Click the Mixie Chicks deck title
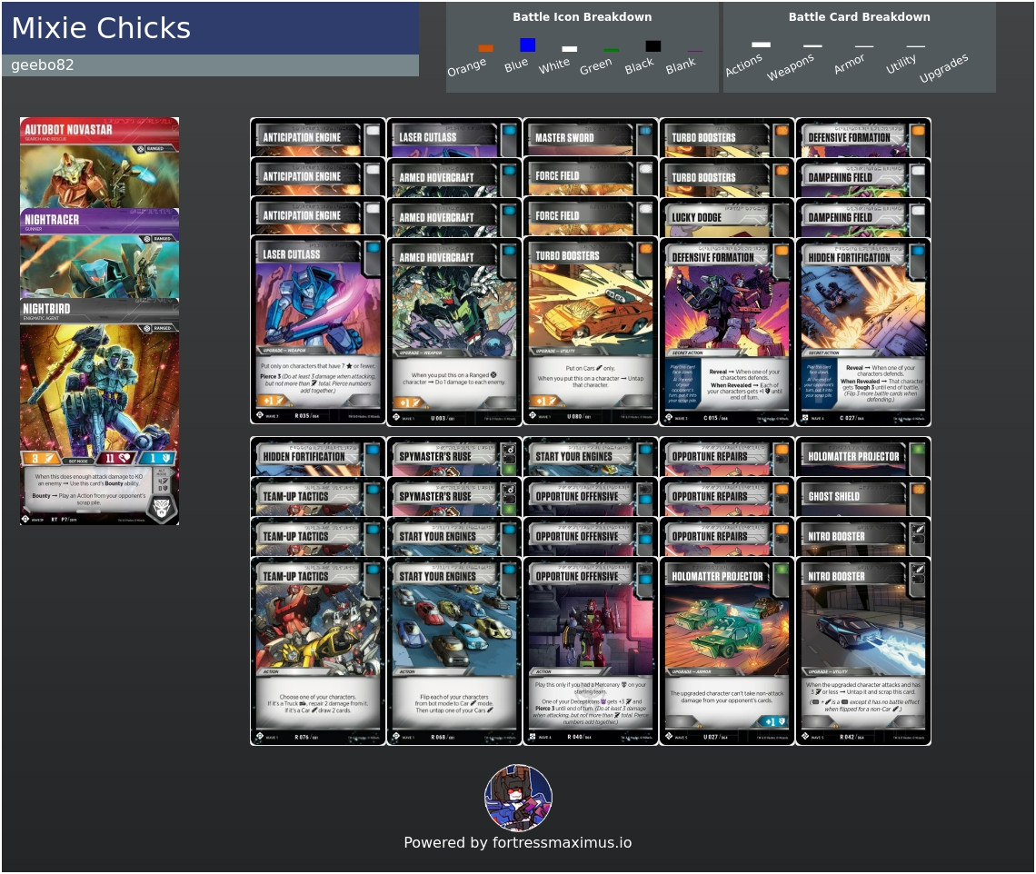The width and height of the screenshot is (1036, 874). pos(101,28)
